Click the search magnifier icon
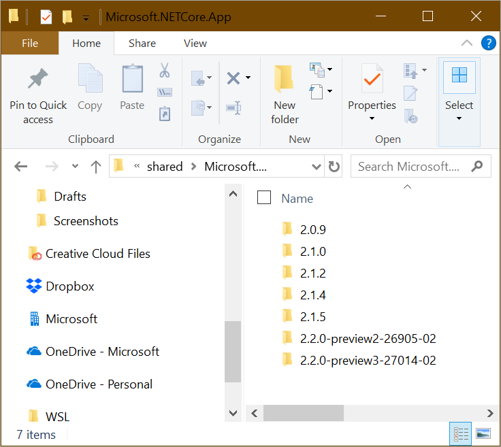Viewport: 501px width, 447px height. click(477, 166)
